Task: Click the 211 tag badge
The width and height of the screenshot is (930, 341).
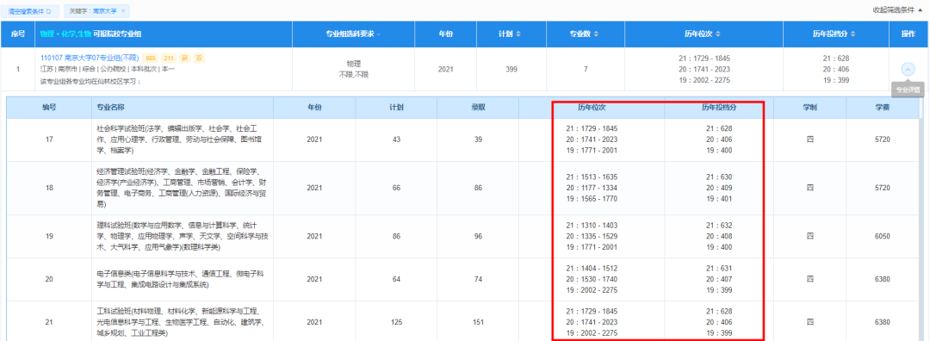Action: (x=169, y=58)
